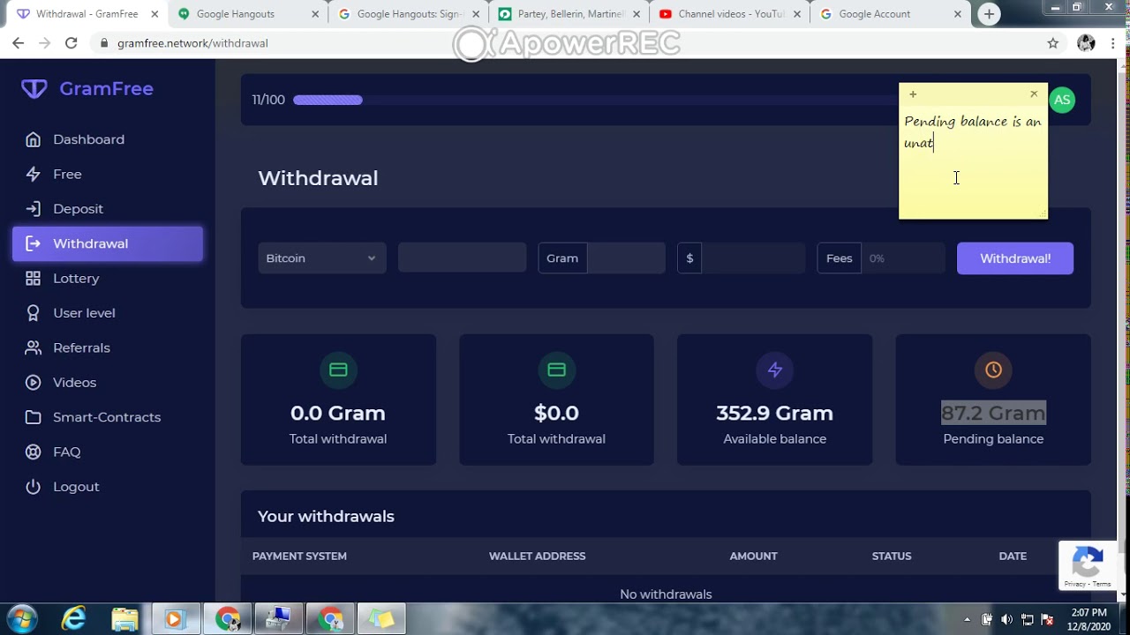Click the FAQ lifebuoy icon
This screenshot has height=635, width=1130.
[33, 452]
